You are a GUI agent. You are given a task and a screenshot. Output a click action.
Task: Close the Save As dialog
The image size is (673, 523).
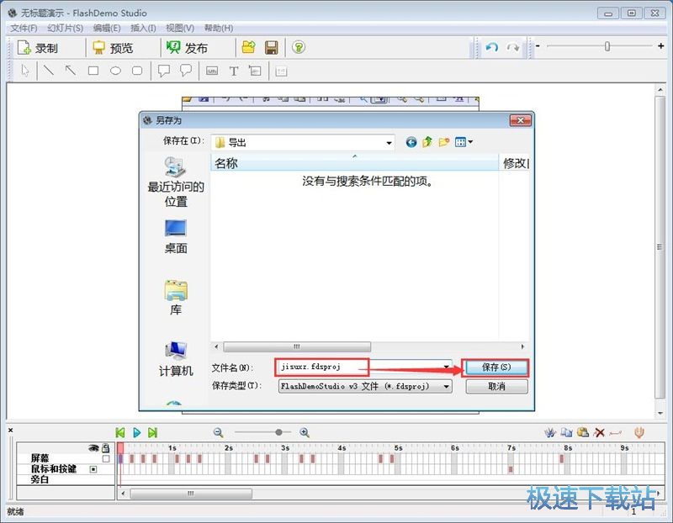click(520, 120)
